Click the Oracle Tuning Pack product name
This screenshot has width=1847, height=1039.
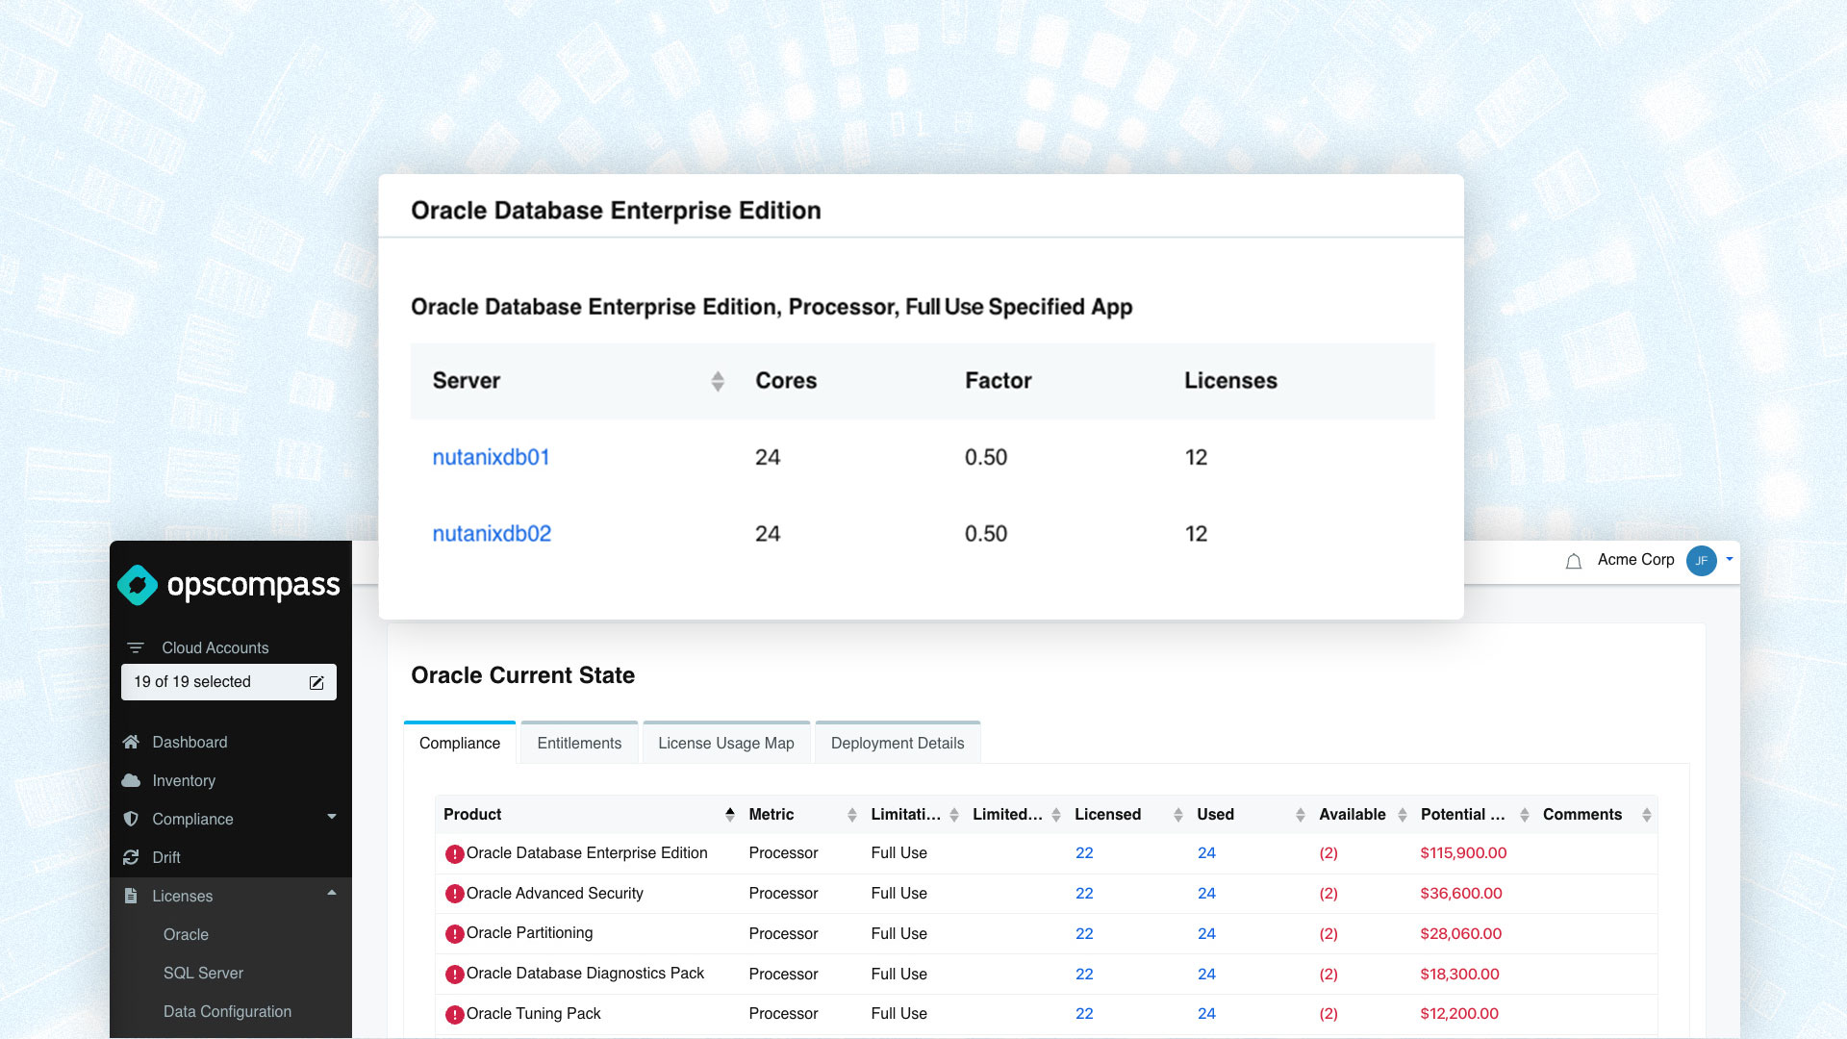point(533,1014)
